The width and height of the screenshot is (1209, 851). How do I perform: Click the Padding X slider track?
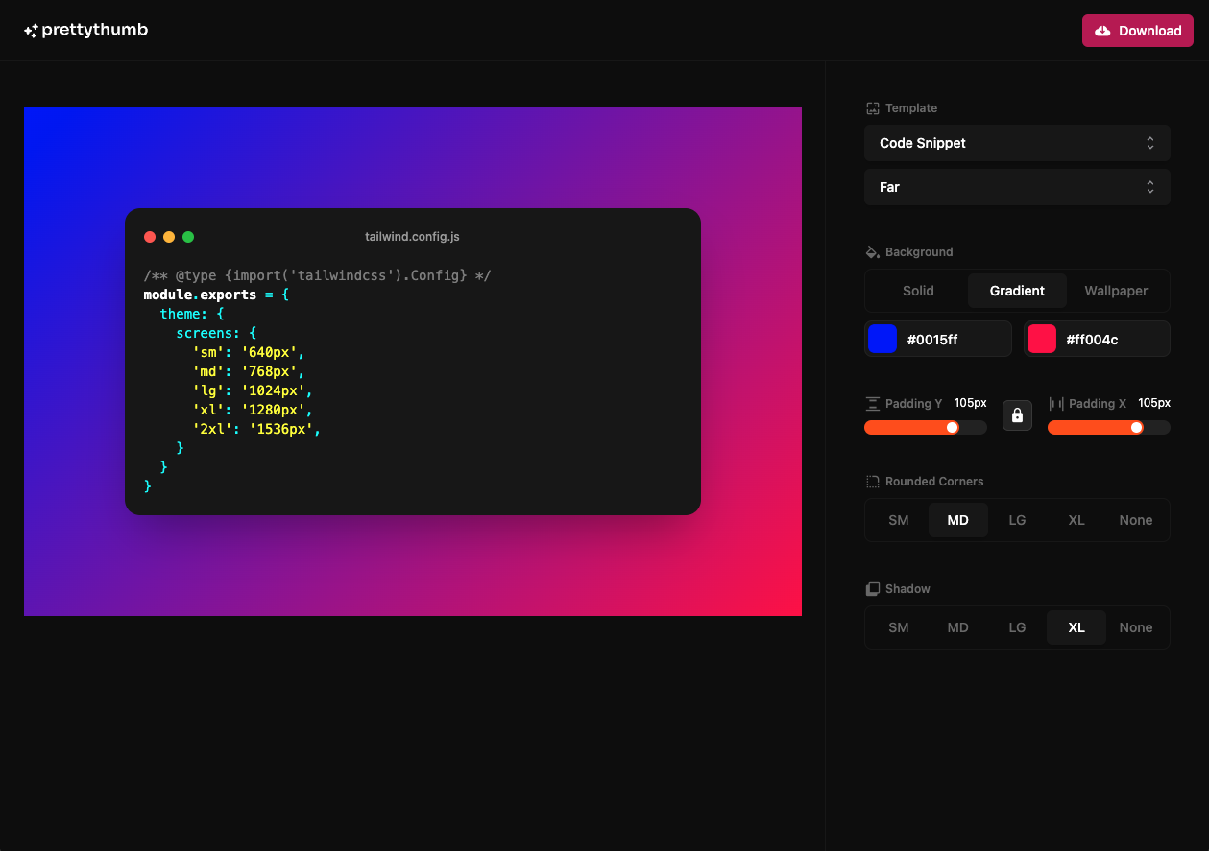(x=1109, y=427)
